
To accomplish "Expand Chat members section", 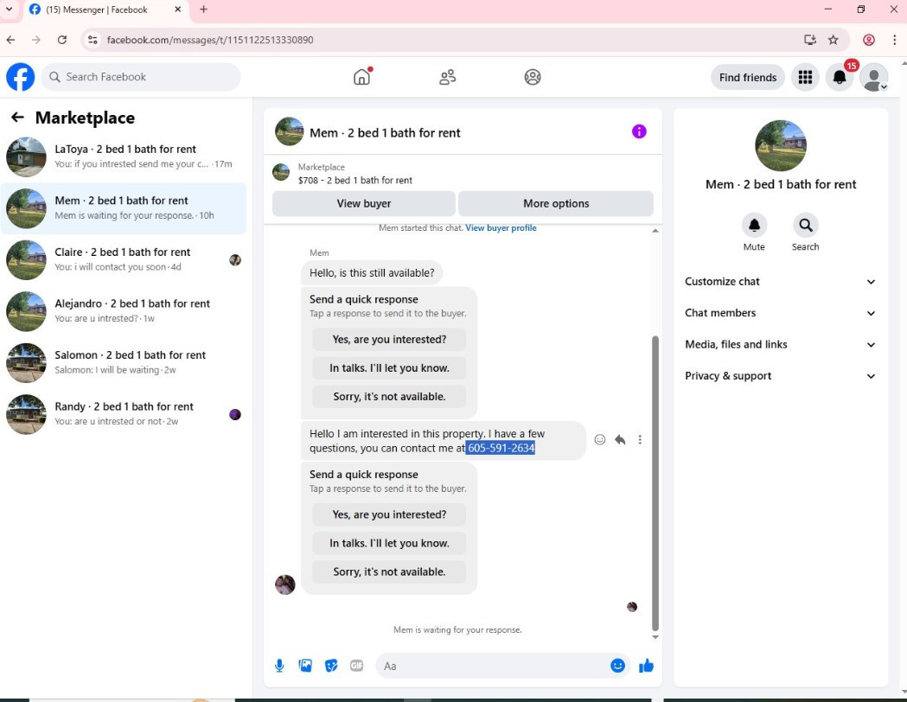I will (x=780, y=313).
